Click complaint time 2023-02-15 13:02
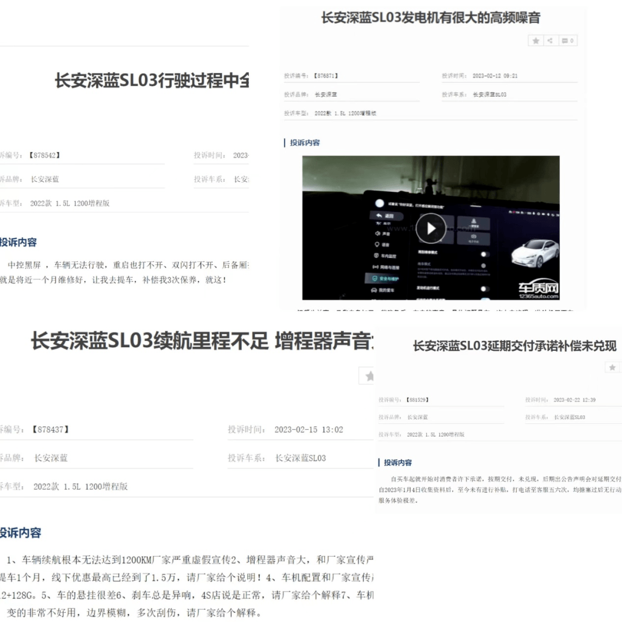Screen dimensions: 622x622 pyautogui.click(x=309, y=430)
